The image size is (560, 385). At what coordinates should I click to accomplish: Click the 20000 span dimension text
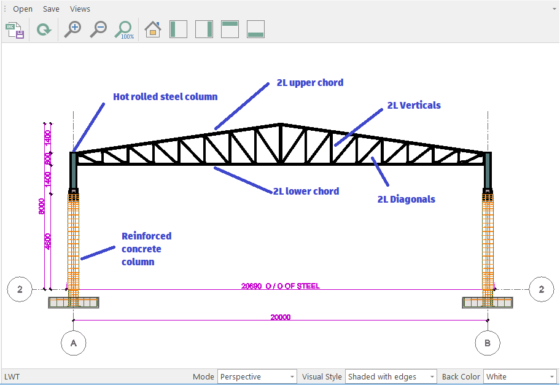point(281,317)
